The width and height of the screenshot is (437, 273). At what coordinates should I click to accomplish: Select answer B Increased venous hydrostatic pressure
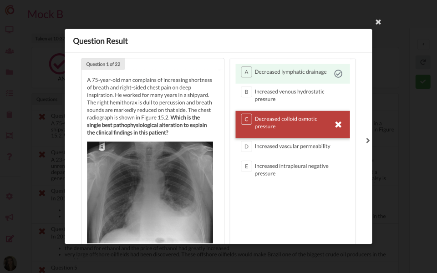(x=293, y=95)
